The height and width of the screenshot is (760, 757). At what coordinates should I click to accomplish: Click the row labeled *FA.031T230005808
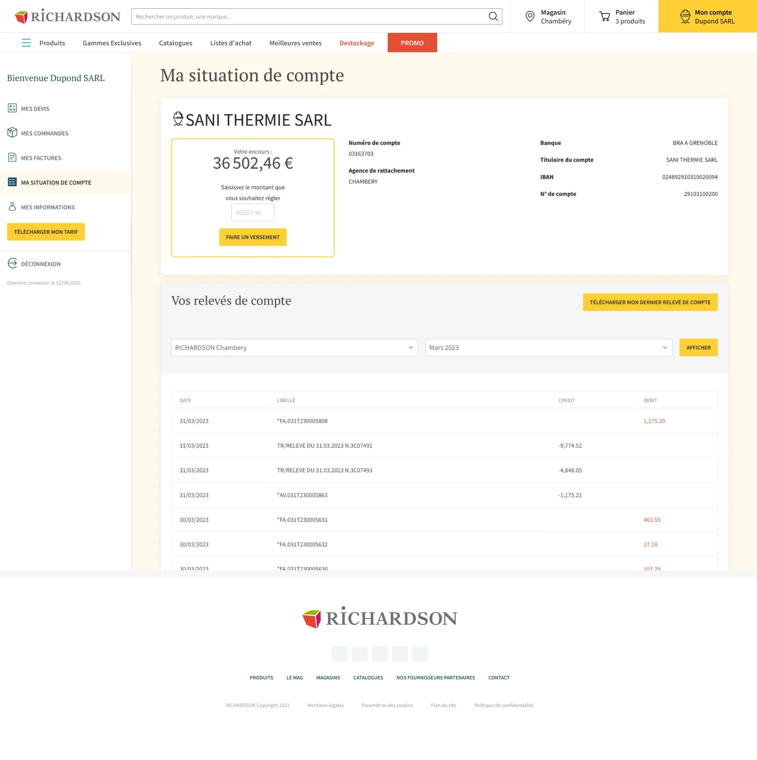pos(444,421)
